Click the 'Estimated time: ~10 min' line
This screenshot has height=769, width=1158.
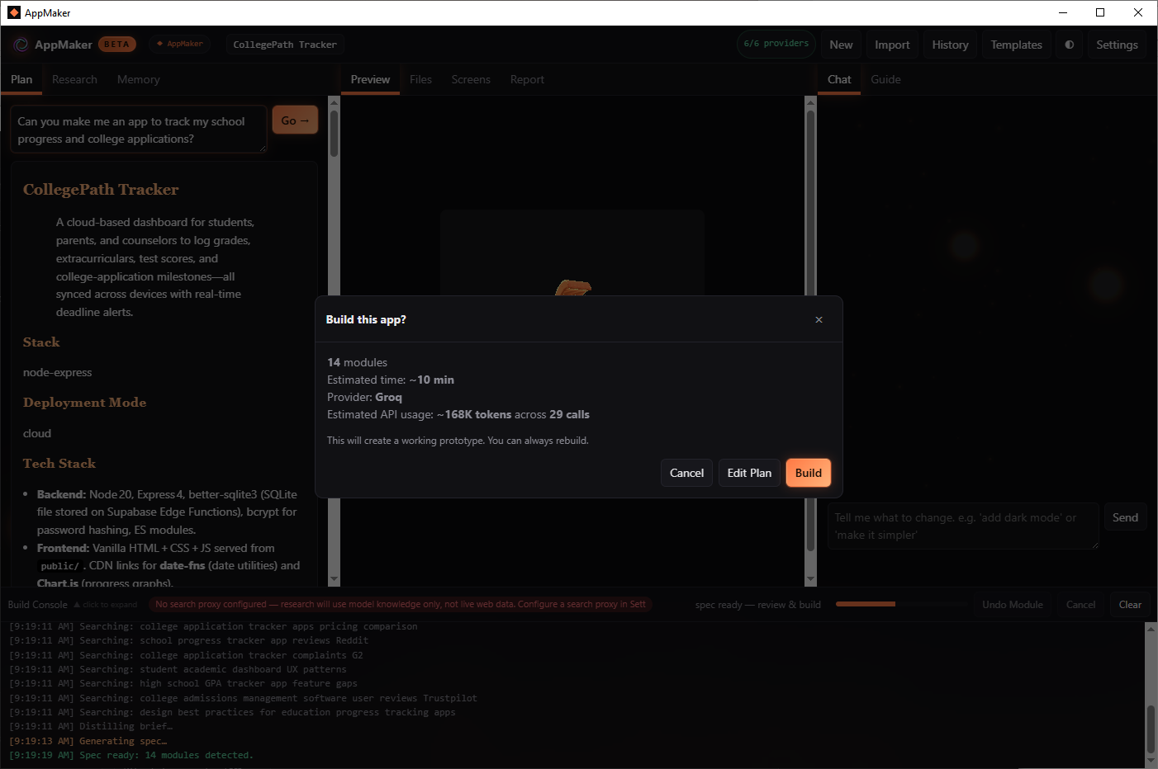click(x=391, y=380)
